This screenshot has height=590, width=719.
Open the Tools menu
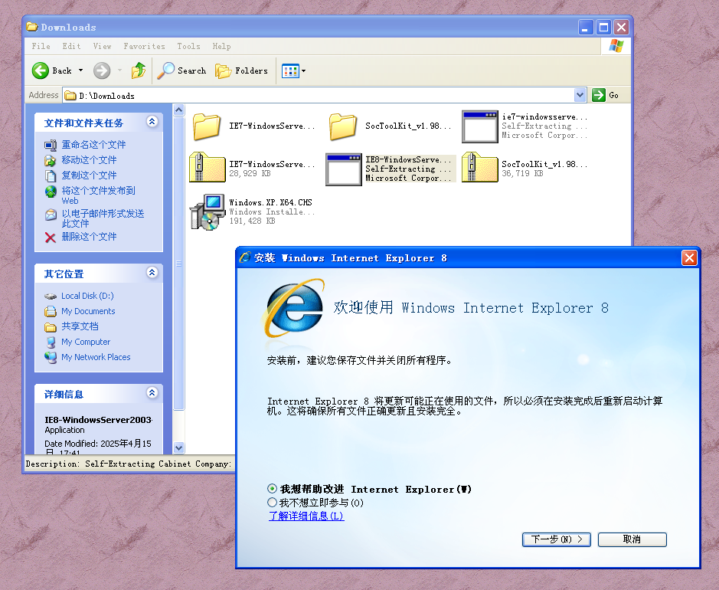point(188,46)
